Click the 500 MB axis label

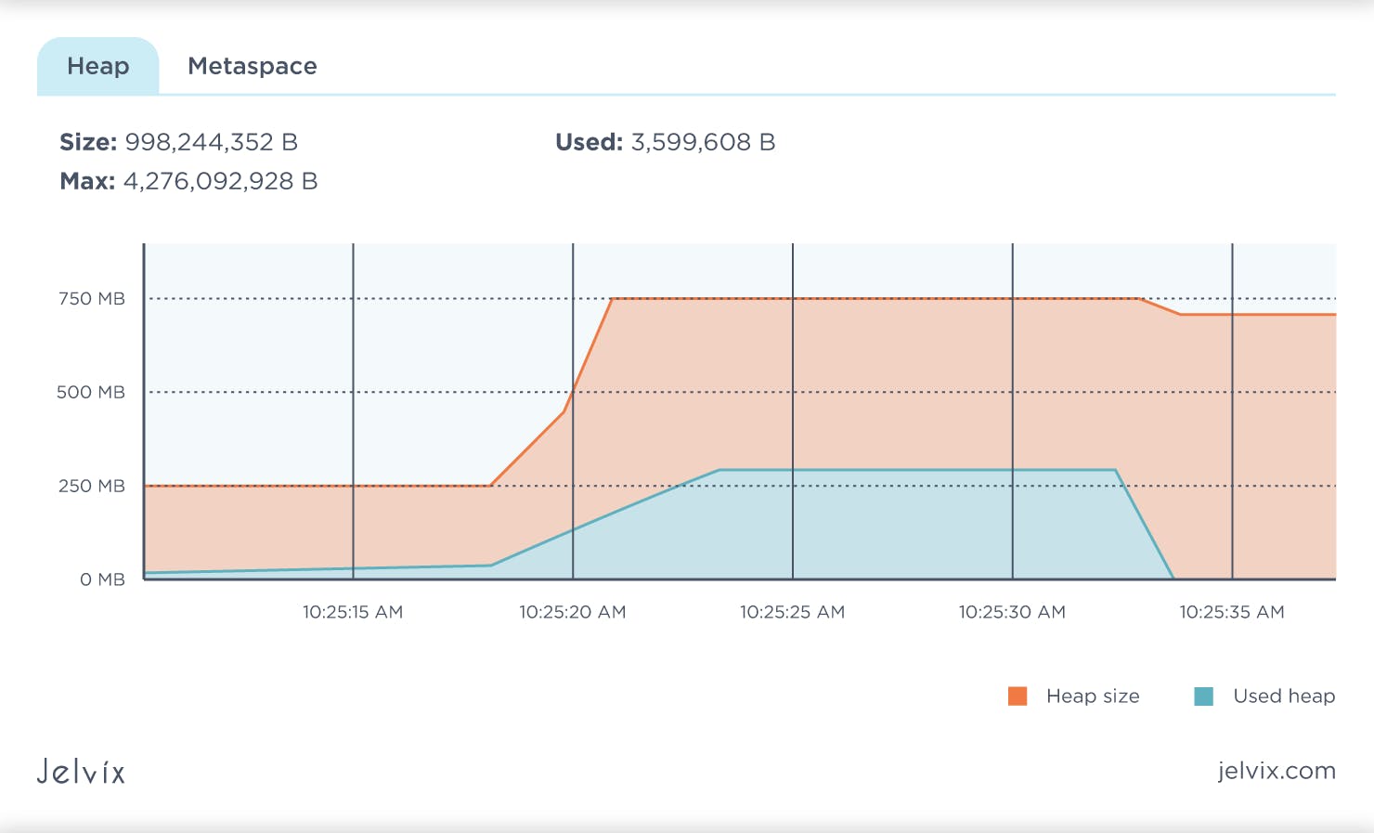tap(91, 392)
